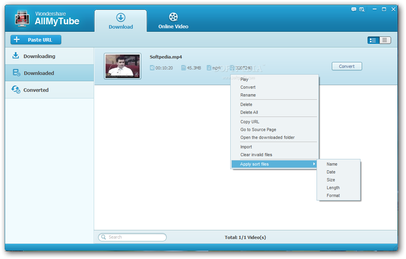
Task: Open the menu icon beside feedback bubble
Action: coord(362,9)
